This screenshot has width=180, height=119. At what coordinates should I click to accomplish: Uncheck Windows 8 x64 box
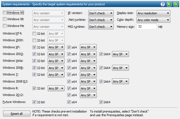click(69, 88)
